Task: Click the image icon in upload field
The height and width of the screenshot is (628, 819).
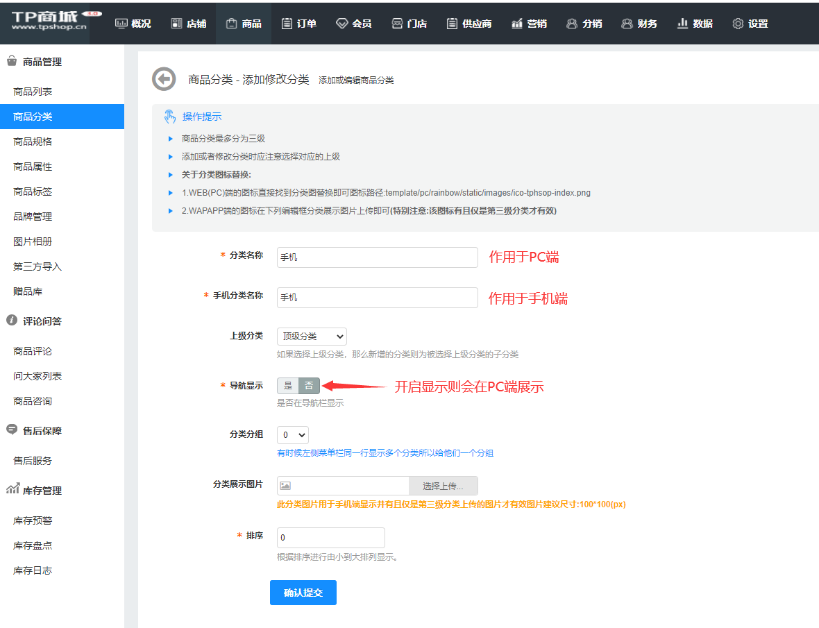Action: (285, 486)
